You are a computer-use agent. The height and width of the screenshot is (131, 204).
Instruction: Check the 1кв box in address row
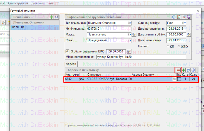tap(179, 79)
